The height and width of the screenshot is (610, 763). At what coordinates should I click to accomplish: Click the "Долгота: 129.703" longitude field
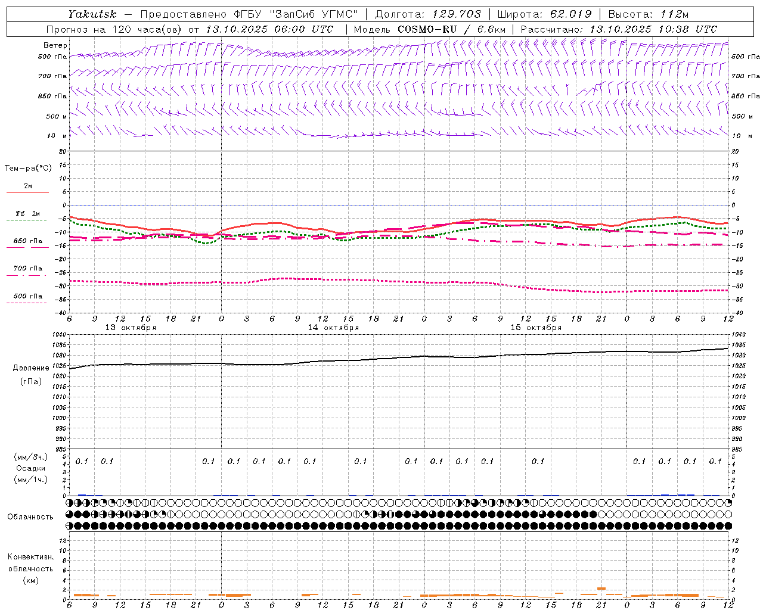(x=428, y=14)
